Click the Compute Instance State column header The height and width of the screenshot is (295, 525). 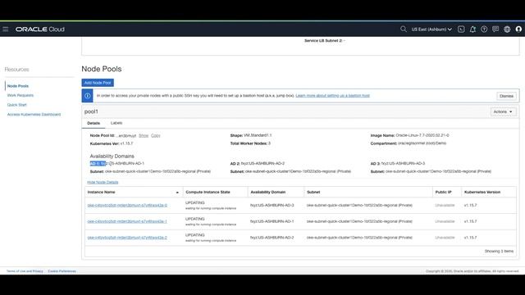pyautogui.click(x=208, y=192)
